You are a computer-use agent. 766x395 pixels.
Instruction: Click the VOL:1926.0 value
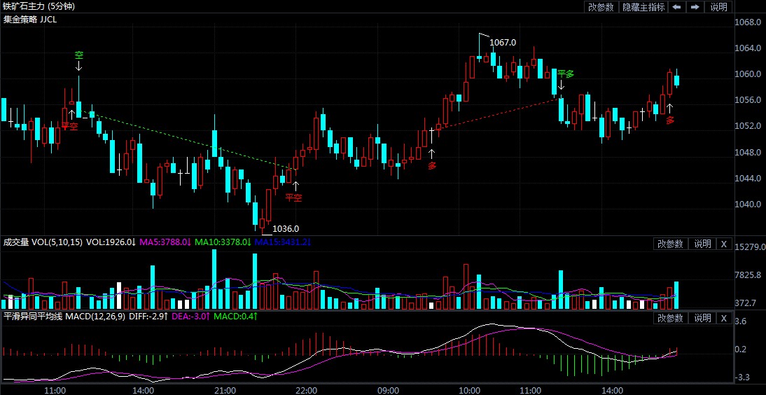point(111,242)
